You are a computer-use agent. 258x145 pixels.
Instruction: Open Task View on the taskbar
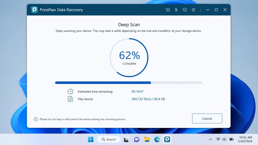[126, 139]
